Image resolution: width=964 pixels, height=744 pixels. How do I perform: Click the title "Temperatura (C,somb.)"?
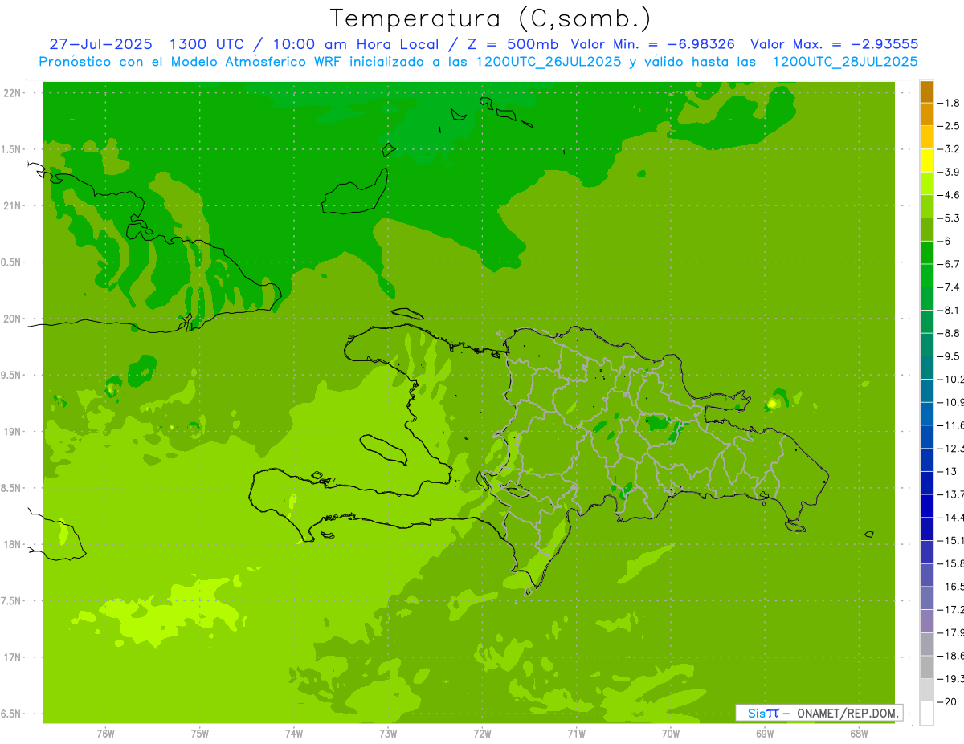point(491,18)
